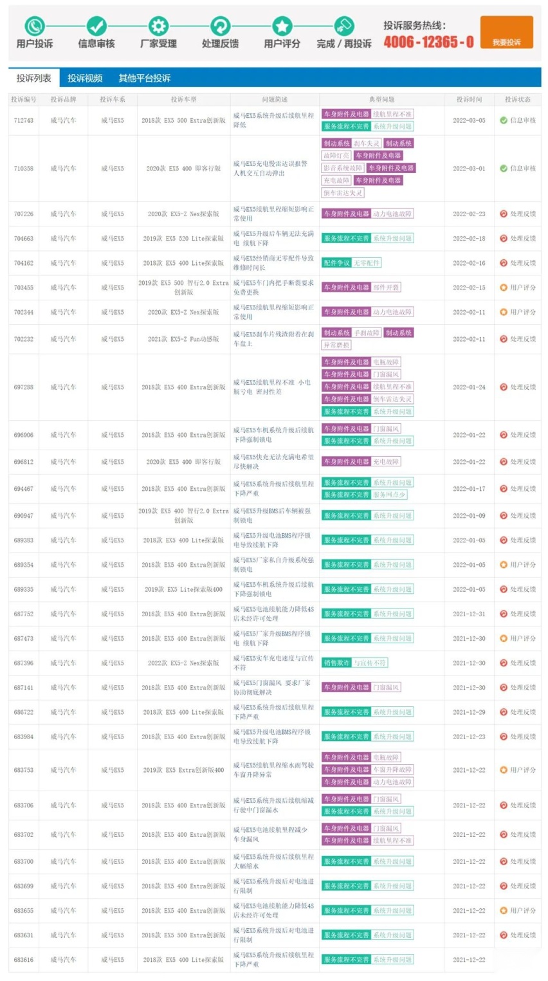Click model 2019款 EX5 520 Lite探索版
Image resolution: width=548 pixels, height=981 pixels.
click(x=184, y=238)
